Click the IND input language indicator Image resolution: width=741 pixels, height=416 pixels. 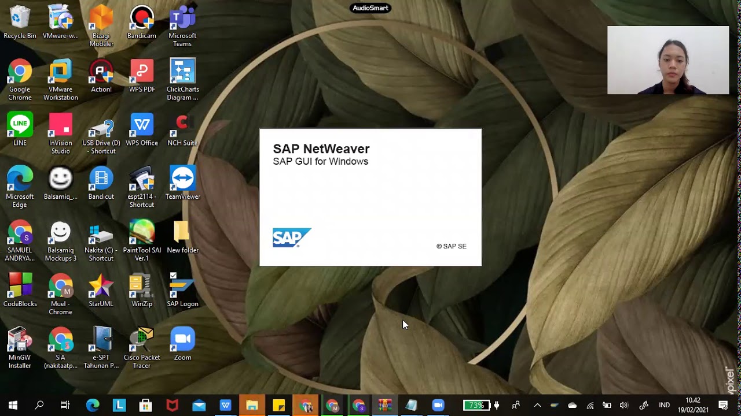click(665, 406)
